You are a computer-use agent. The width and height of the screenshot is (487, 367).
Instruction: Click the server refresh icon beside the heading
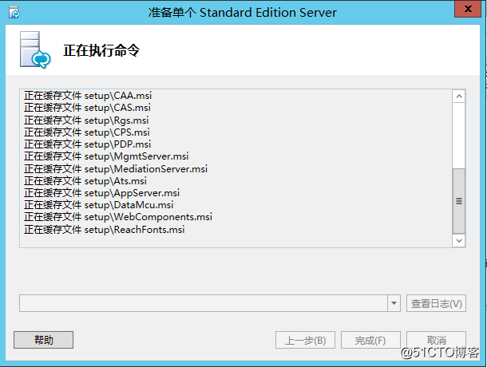point(35,49)
